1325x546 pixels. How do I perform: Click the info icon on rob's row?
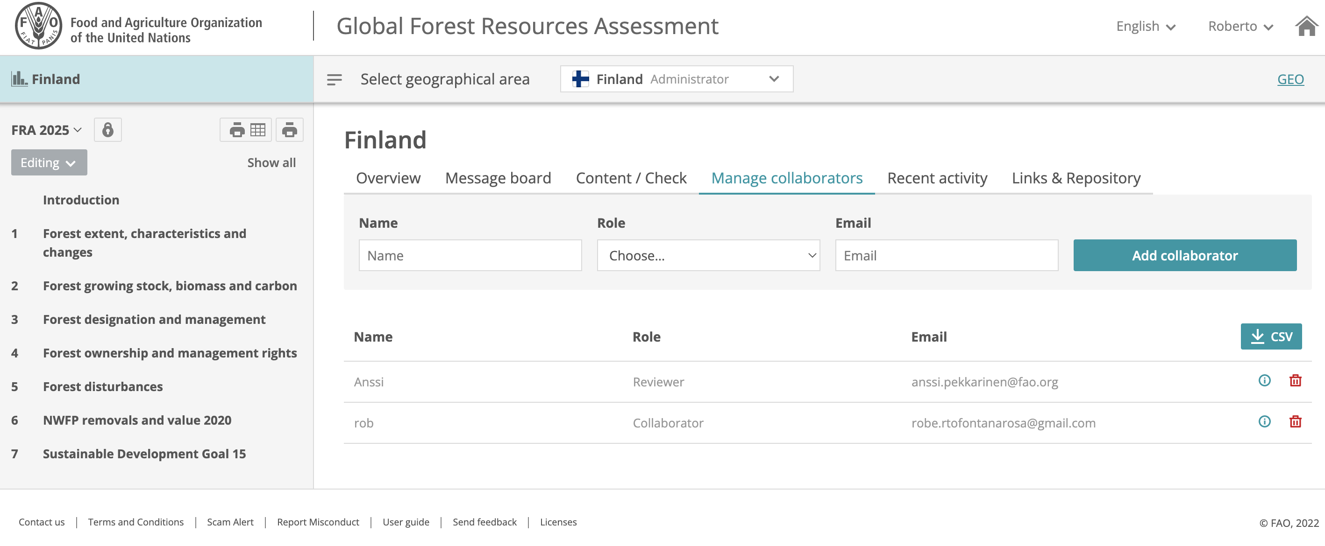click(x=1264, y=422)
